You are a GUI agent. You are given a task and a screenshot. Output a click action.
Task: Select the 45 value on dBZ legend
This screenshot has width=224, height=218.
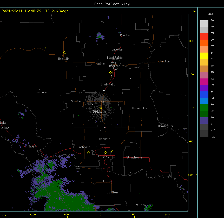point(212,72)
